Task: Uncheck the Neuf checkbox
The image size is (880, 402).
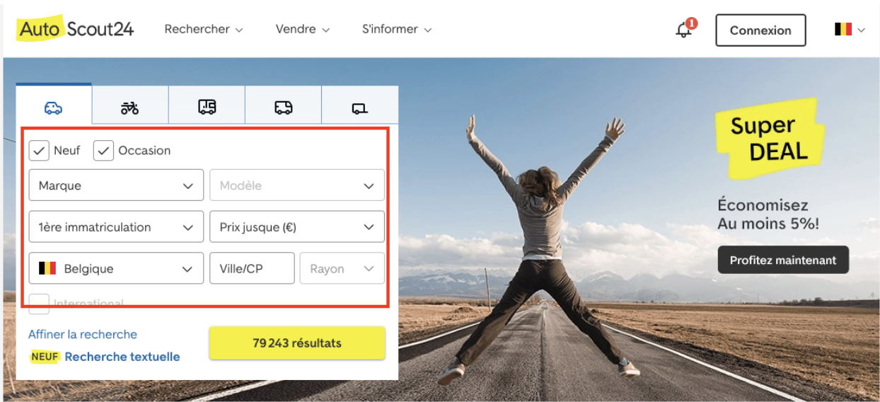Action: point(39,150)
